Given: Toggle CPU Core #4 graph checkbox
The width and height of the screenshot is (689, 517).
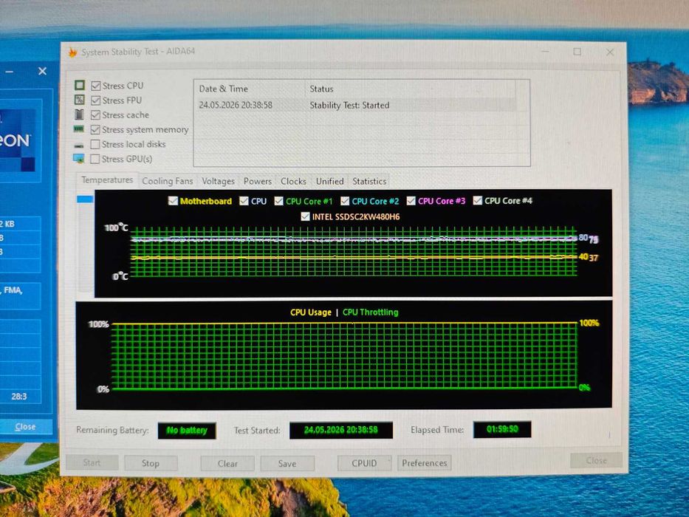Looking at the screenshot, I should pyautogui.click(x=477, y=200).
